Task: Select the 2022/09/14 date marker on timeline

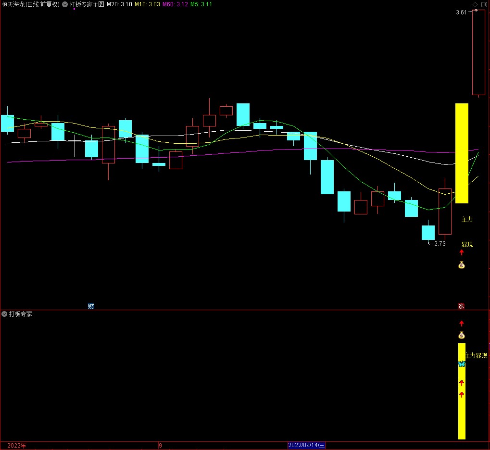Action: (307, 445)
